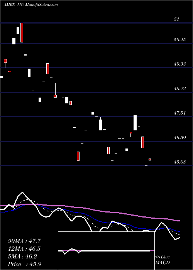Click the 12MA : 46.5 readout

[24, 249]
